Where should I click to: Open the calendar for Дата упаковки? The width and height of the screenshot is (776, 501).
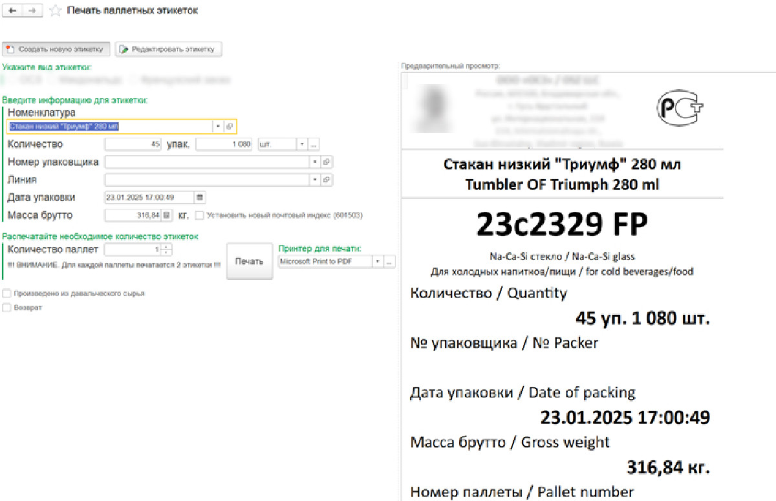pos(200,197)
